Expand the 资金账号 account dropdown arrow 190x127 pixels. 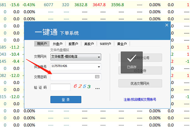(x=99, y=67)
